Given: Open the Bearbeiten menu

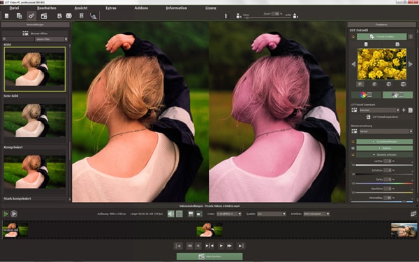Looking at the screenshot, I should coord(47,8).
